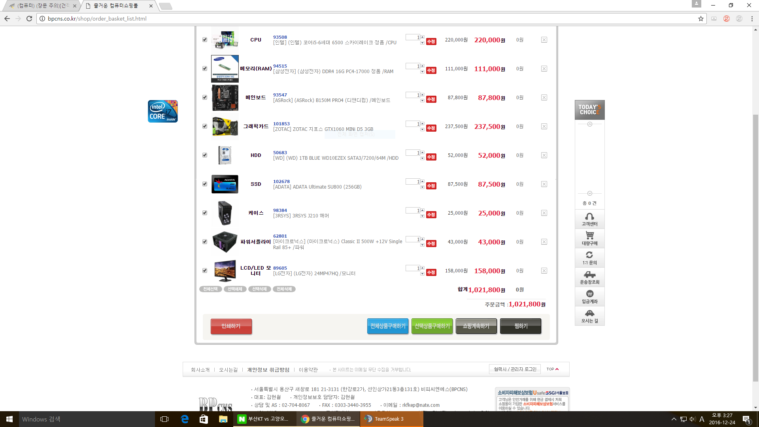This screenshot has width=759, height=427.
Task: Open Microsoft Edge from the taskbar
Action: pyautogui.click(x=185, y=419)
